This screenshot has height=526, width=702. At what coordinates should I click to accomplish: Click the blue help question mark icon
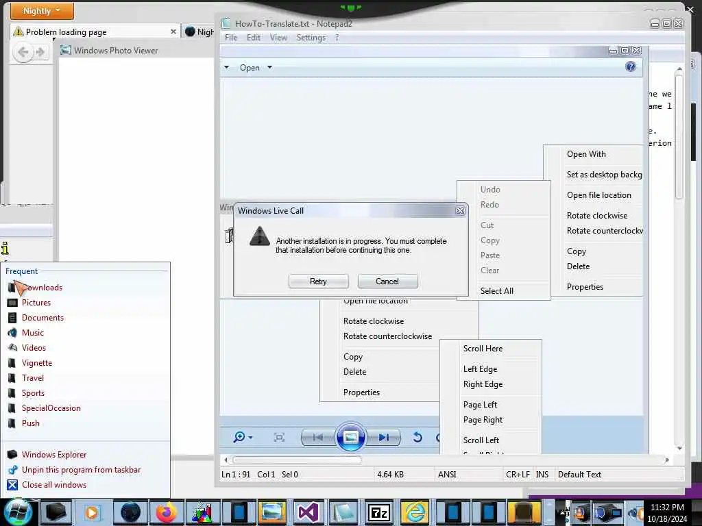631,66
